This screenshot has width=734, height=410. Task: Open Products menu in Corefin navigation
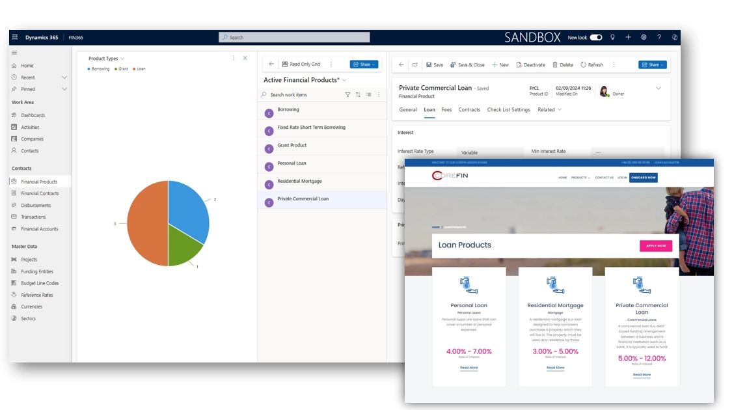(x=580, y=178)
